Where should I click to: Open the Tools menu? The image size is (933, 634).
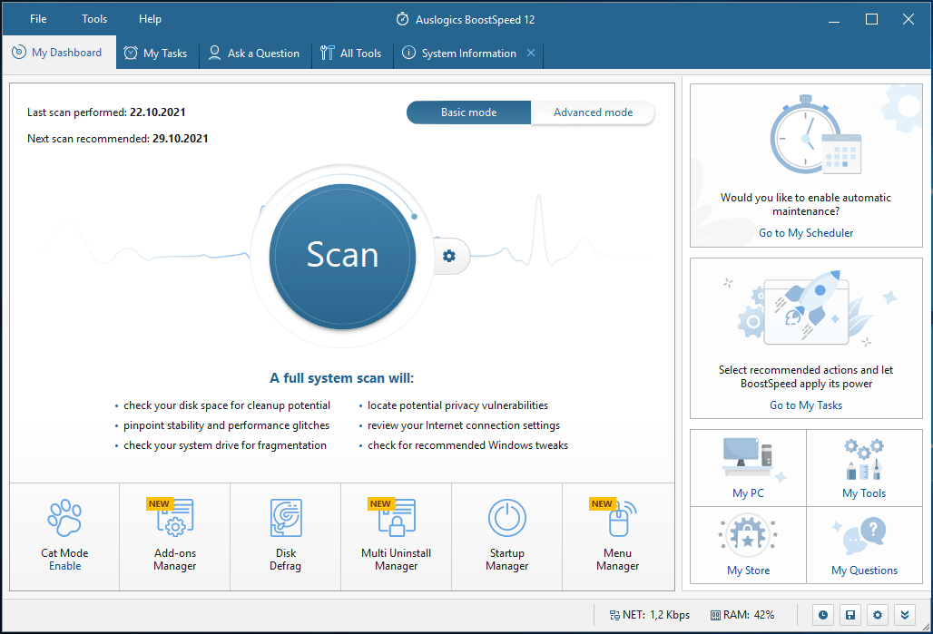94,19
